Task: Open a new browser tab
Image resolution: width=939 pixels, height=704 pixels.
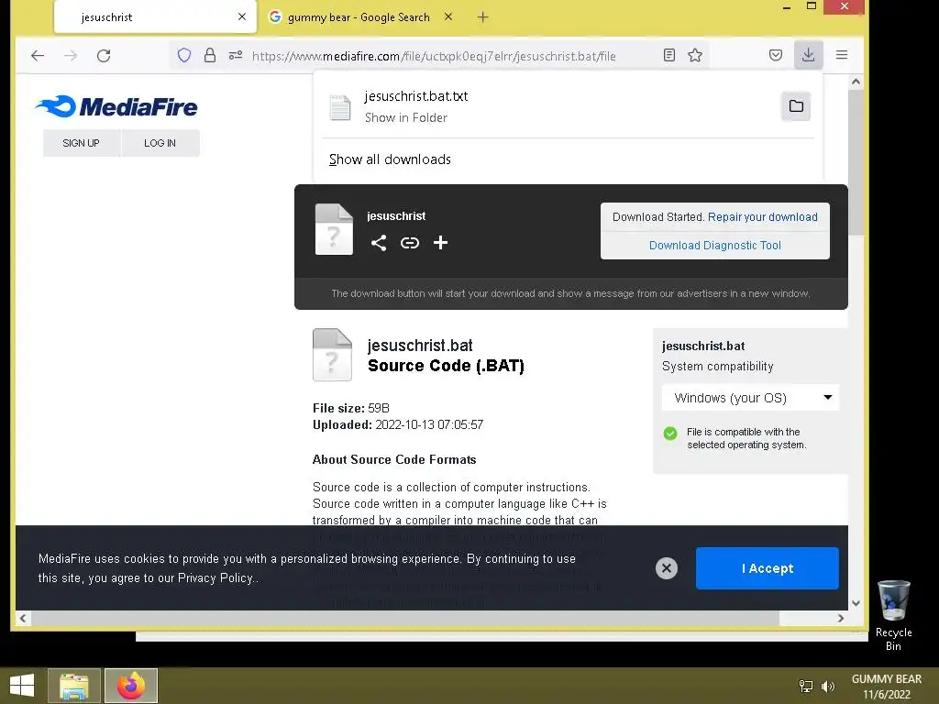Action: [482, 17]
